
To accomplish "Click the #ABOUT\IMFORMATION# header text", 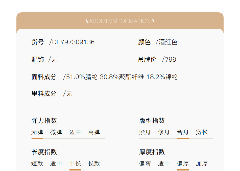I will tap(120, 21).
